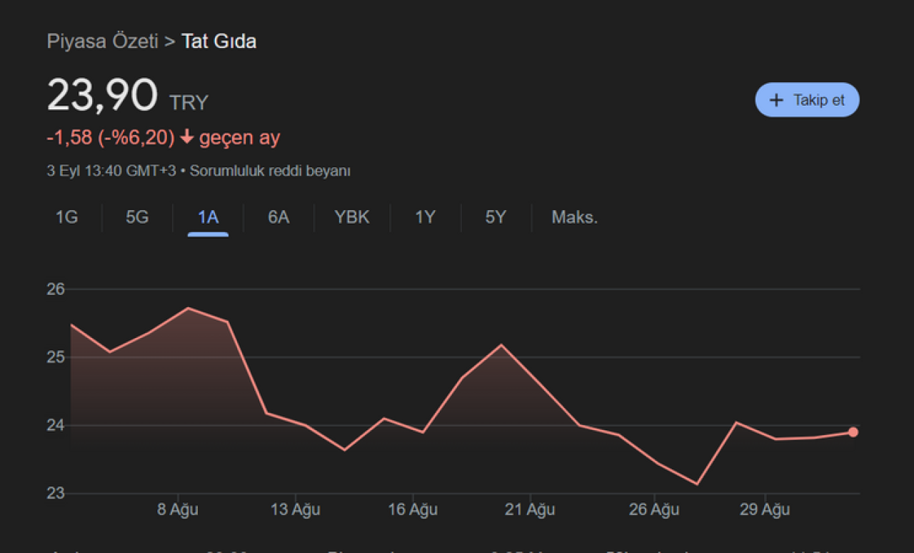Choose the 5Y five-year tab

(x=496, y=217)
